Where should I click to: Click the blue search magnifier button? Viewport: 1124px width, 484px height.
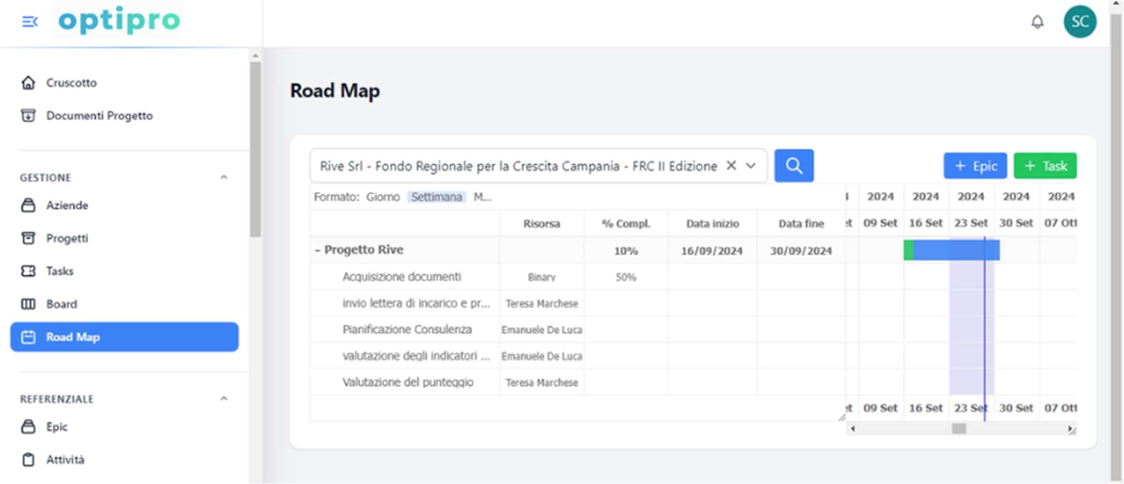(794, 166)
